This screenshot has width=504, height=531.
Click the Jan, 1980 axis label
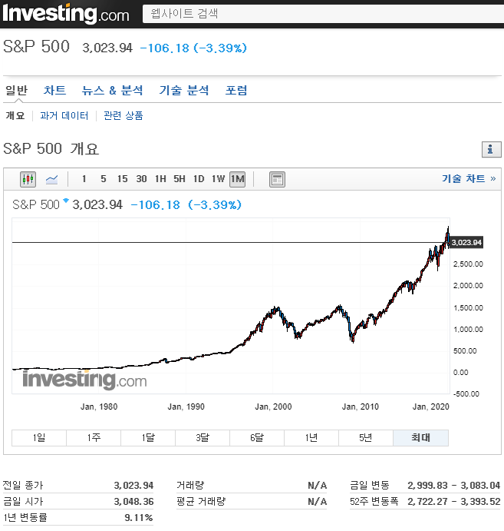99,407
